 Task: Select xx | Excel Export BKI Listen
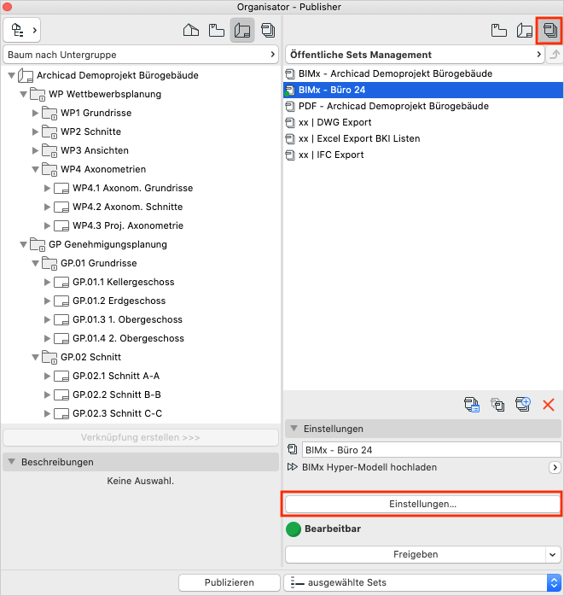coord(423,138)
